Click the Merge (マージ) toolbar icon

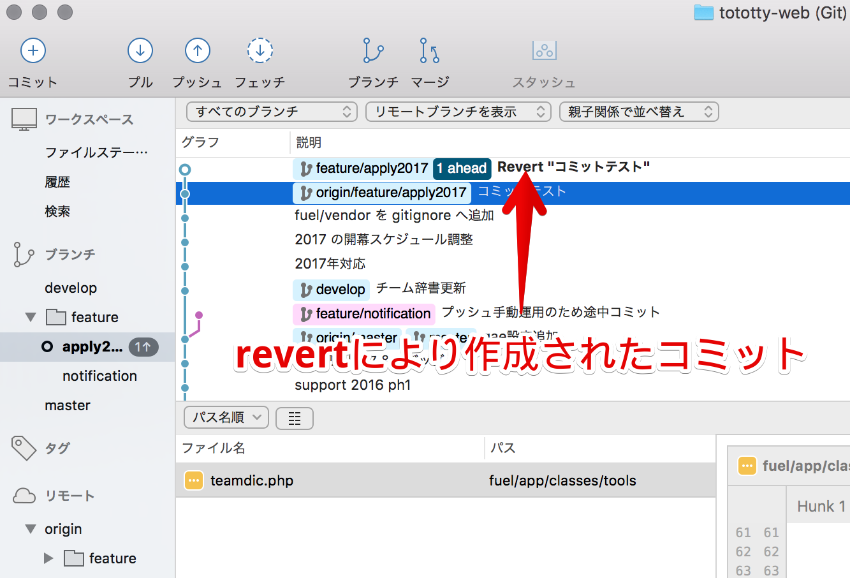point(430,50)
